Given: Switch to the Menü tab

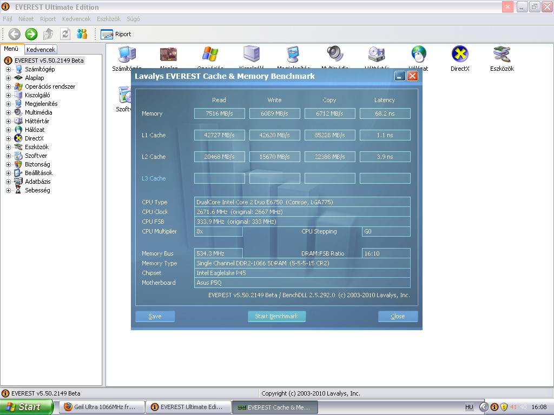Looking at the screenshot, I should 11,49.
